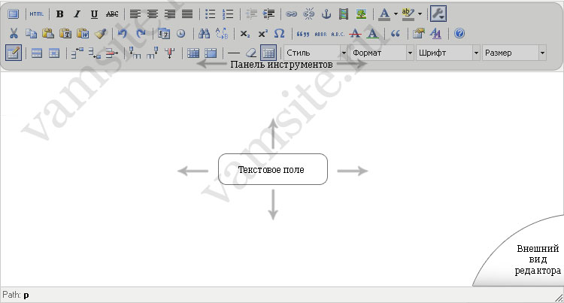Paste as plain text
The width and height of the screenshot is (564, 303).
click(65, 33)
